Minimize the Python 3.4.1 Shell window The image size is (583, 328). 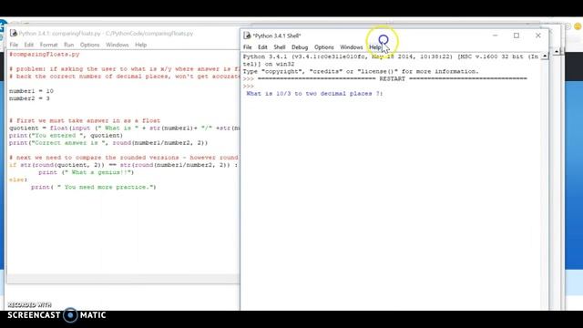(x=495, y=36)
